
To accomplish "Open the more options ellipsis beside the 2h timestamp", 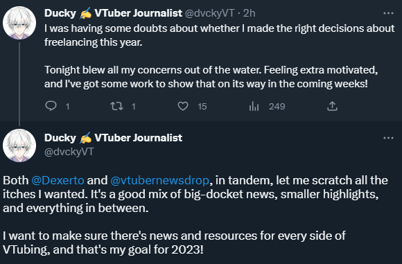I will pos(388,13).
